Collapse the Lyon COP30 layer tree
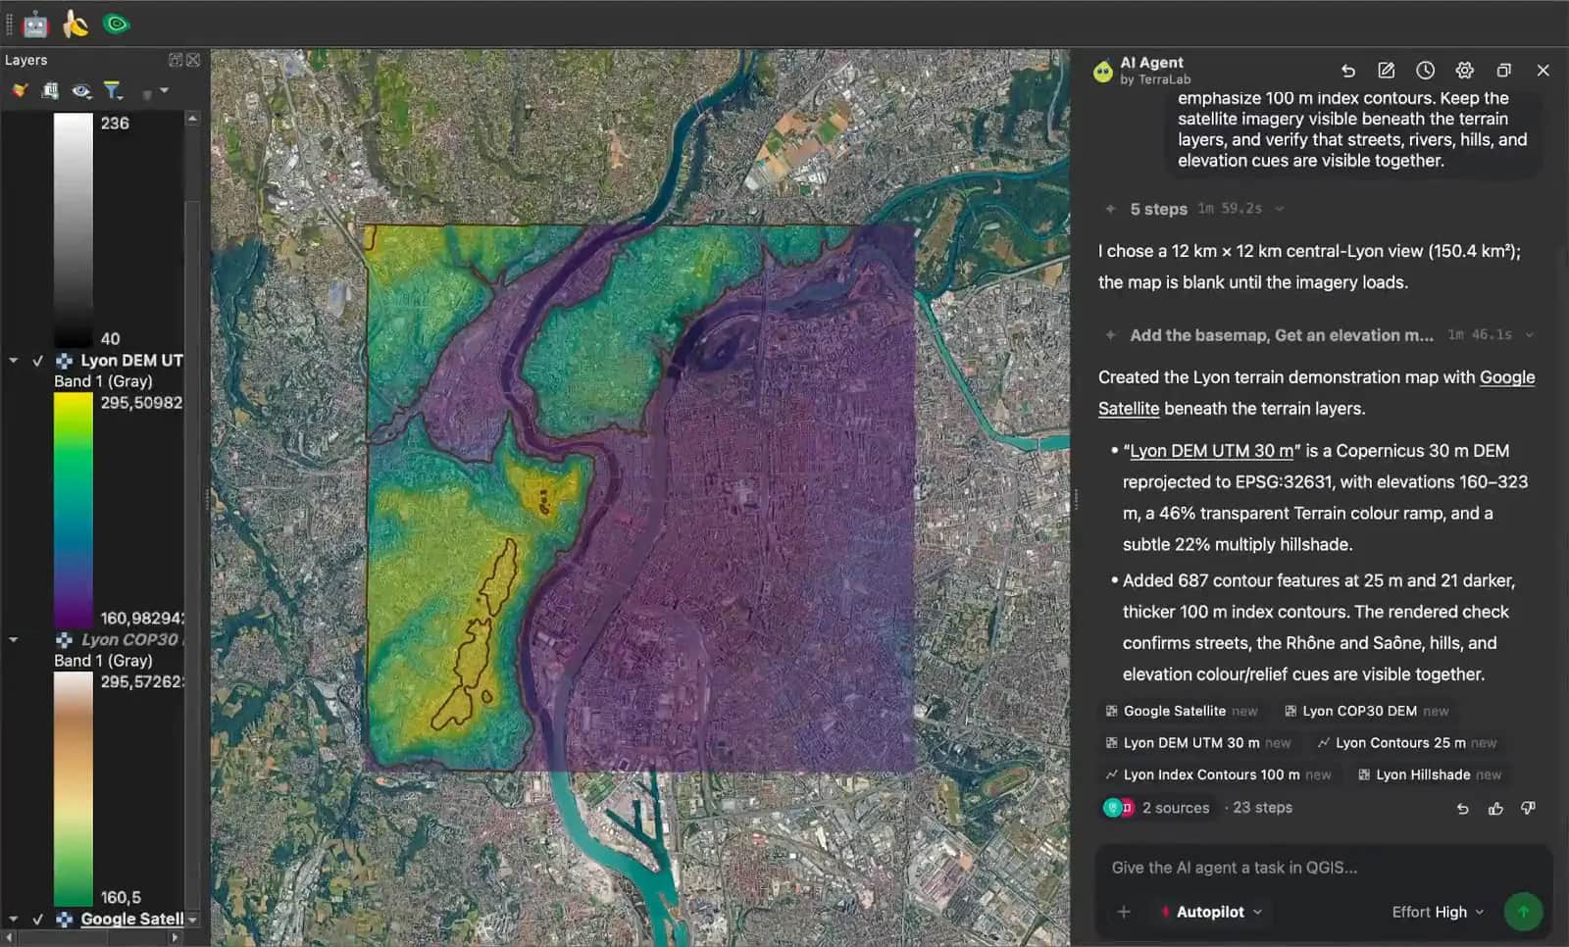The width and height of the screenshot is (1569, 947). [14, 640]
